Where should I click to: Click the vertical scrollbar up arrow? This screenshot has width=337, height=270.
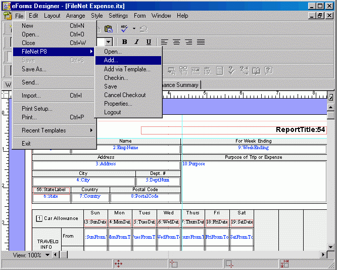pos(331,107)
